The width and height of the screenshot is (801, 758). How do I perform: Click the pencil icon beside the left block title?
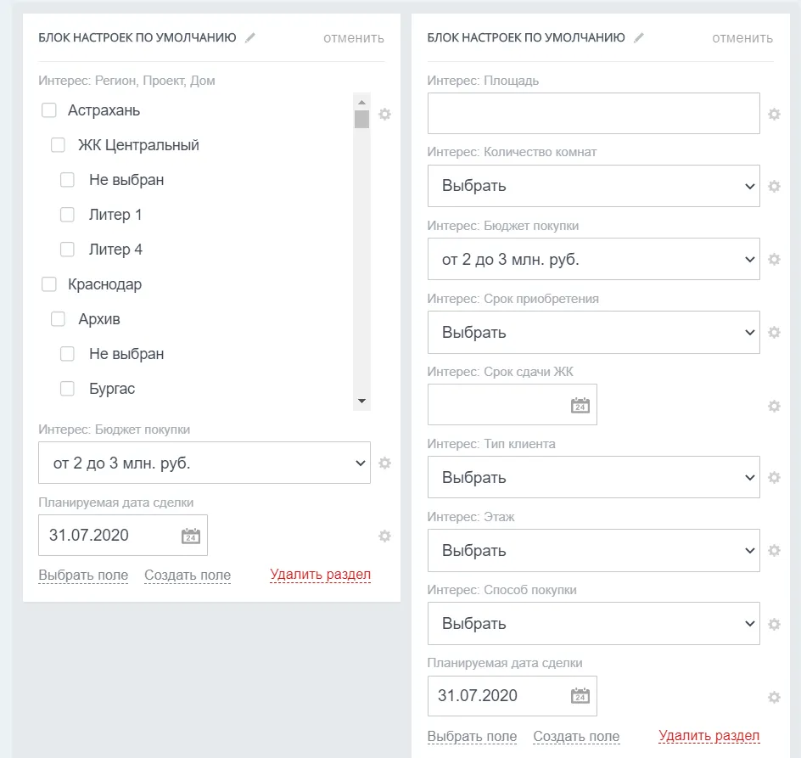click(249, 37)
